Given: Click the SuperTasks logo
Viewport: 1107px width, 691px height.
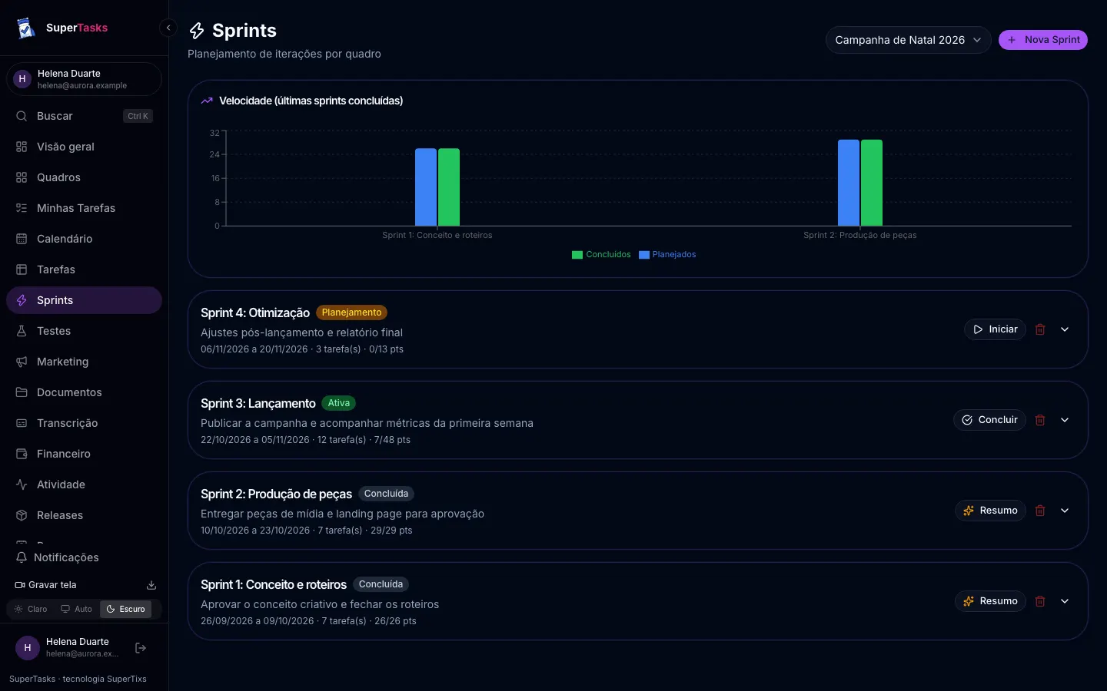Looking at the screenshot, I should pyautogui.click(x=26, y=28).
